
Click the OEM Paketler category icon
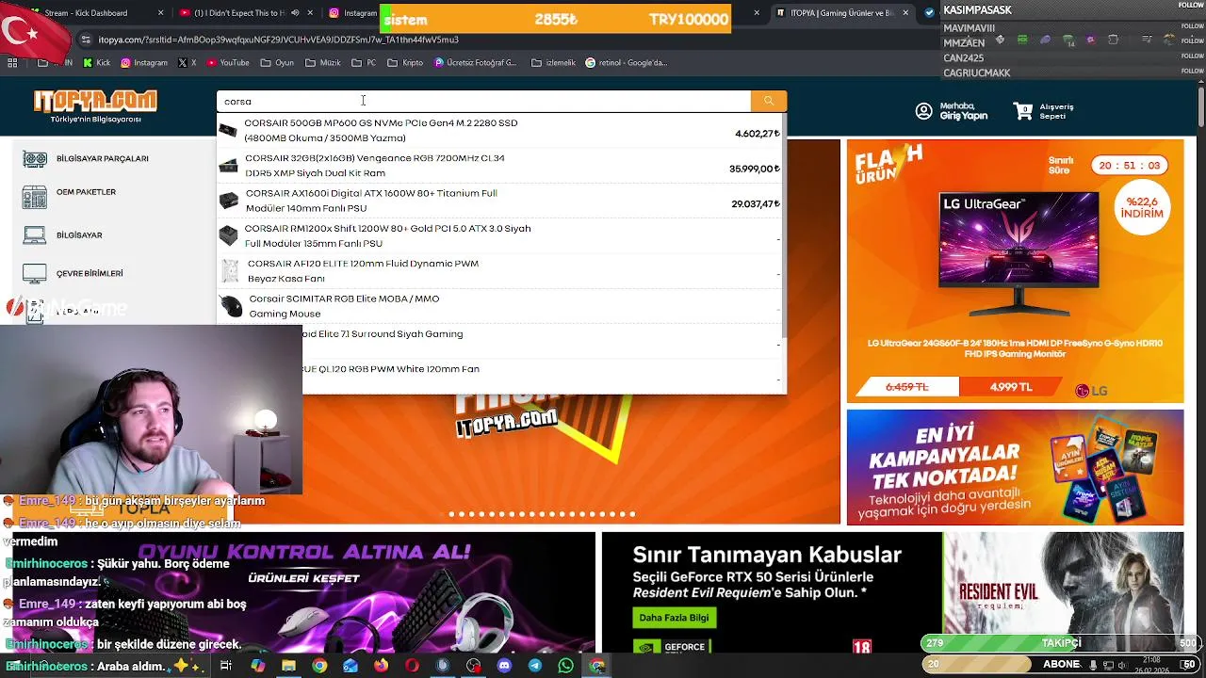pos(35,197)
